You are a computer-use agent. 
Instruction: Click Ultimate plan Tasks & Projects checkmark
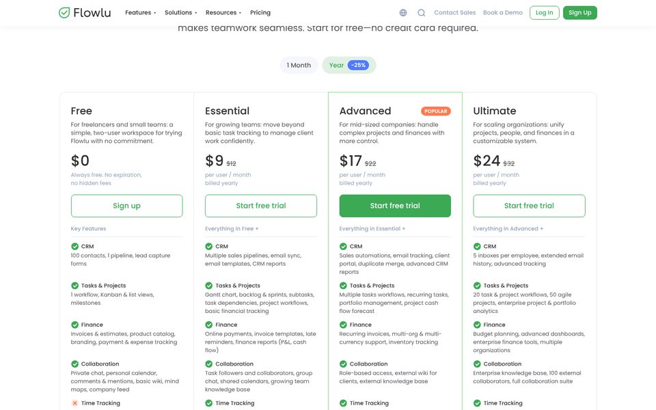click(x=477, y=286)
